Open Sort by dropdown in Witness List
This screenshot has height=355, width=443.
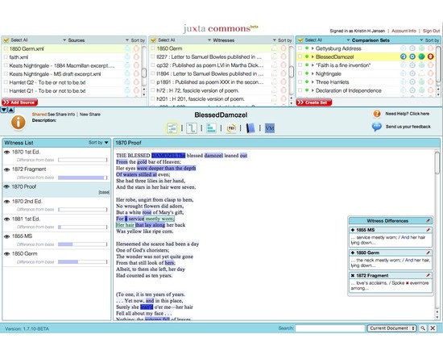tap(98, 142)
